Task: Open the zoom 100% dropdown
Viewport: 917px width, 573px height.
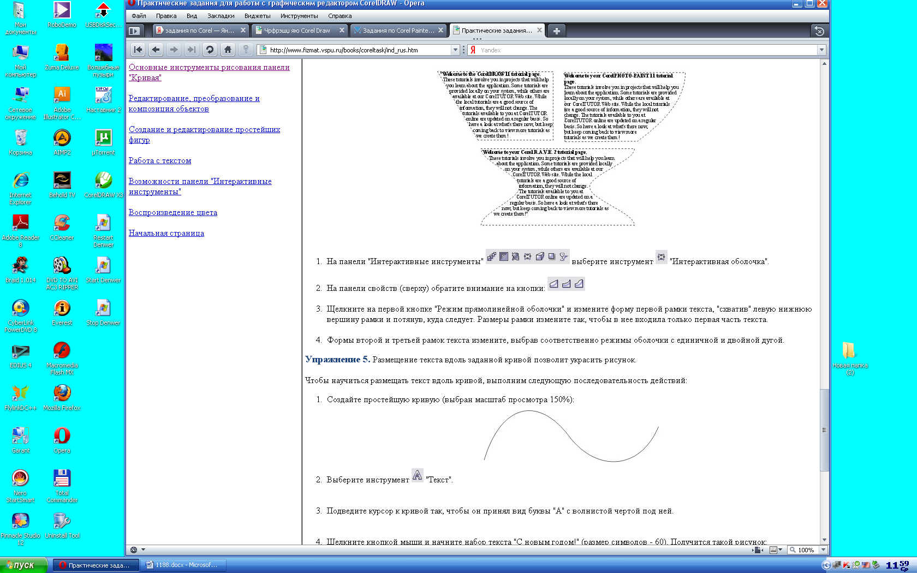Action: (x=824, y=550)
